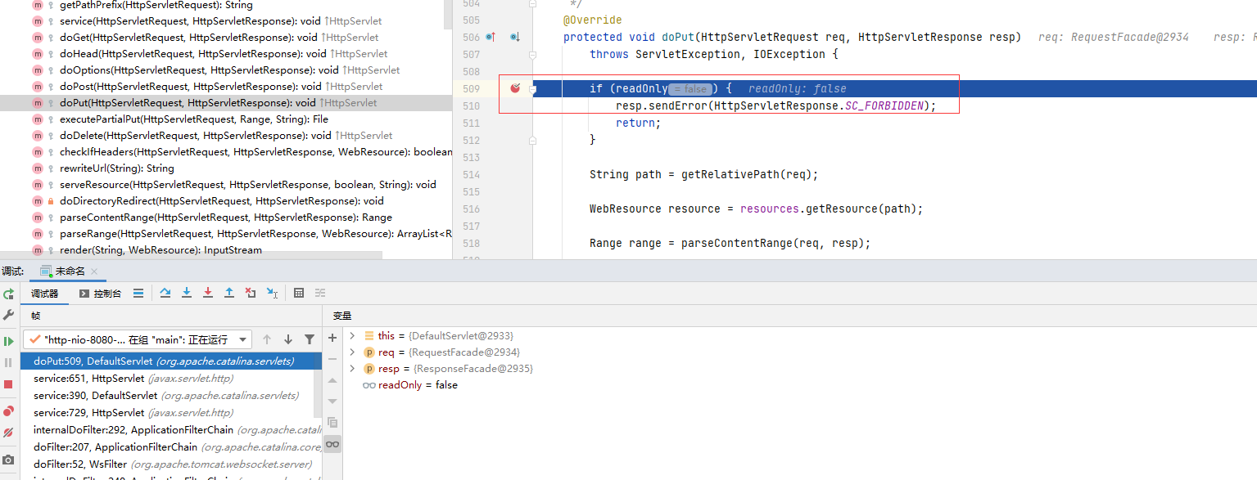
Task: Switch to 控制台 console tab
Action: pyautogui.click(x=100, y=294)
